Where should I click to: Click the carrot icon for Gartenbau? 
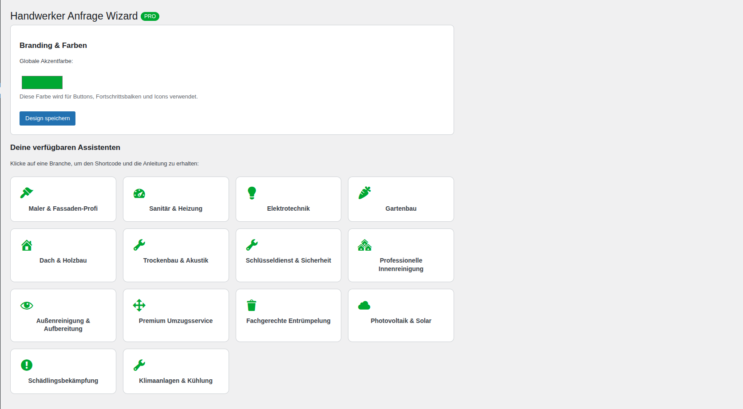(x=364, y=193)
